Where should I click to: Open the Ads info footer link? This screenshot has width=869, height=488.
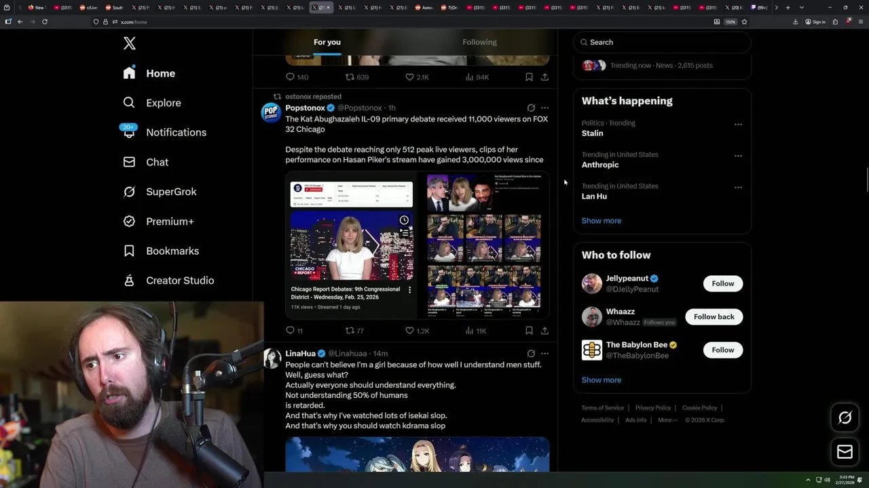coord(636,420)
